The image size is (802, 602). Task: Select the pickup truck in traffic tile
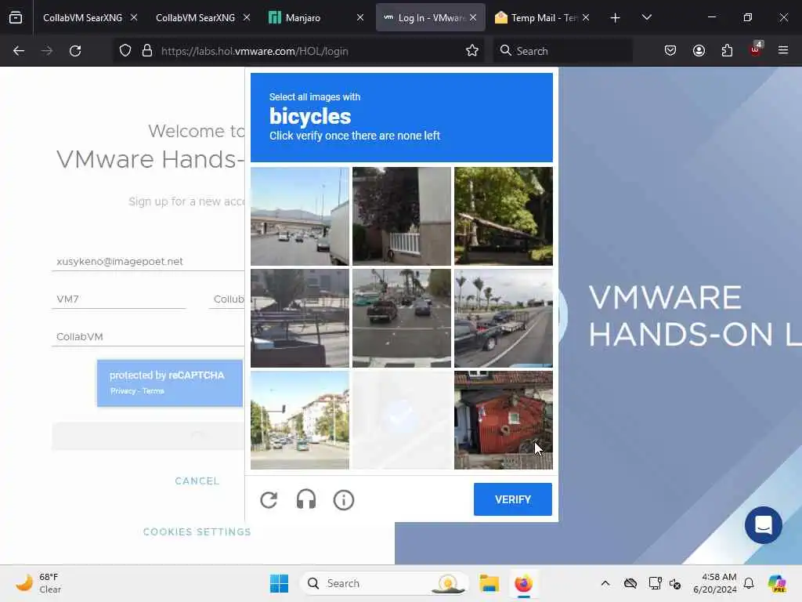(402, 318)
